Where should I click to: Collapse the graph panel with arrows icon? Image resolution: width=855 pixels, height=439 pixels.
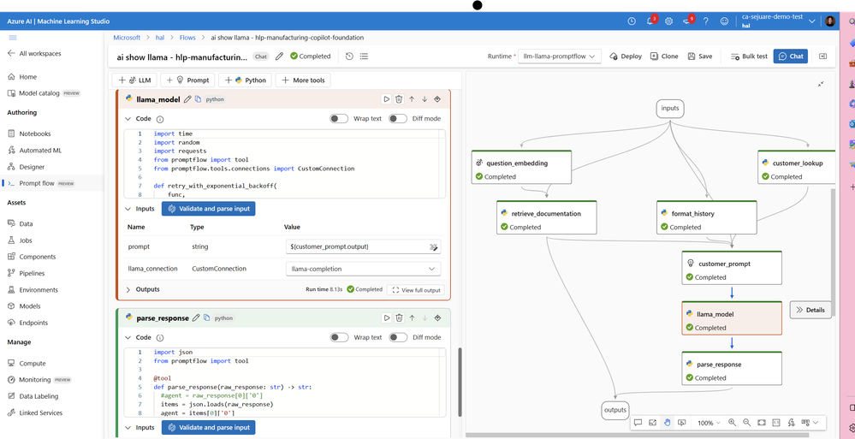(821, 84)
